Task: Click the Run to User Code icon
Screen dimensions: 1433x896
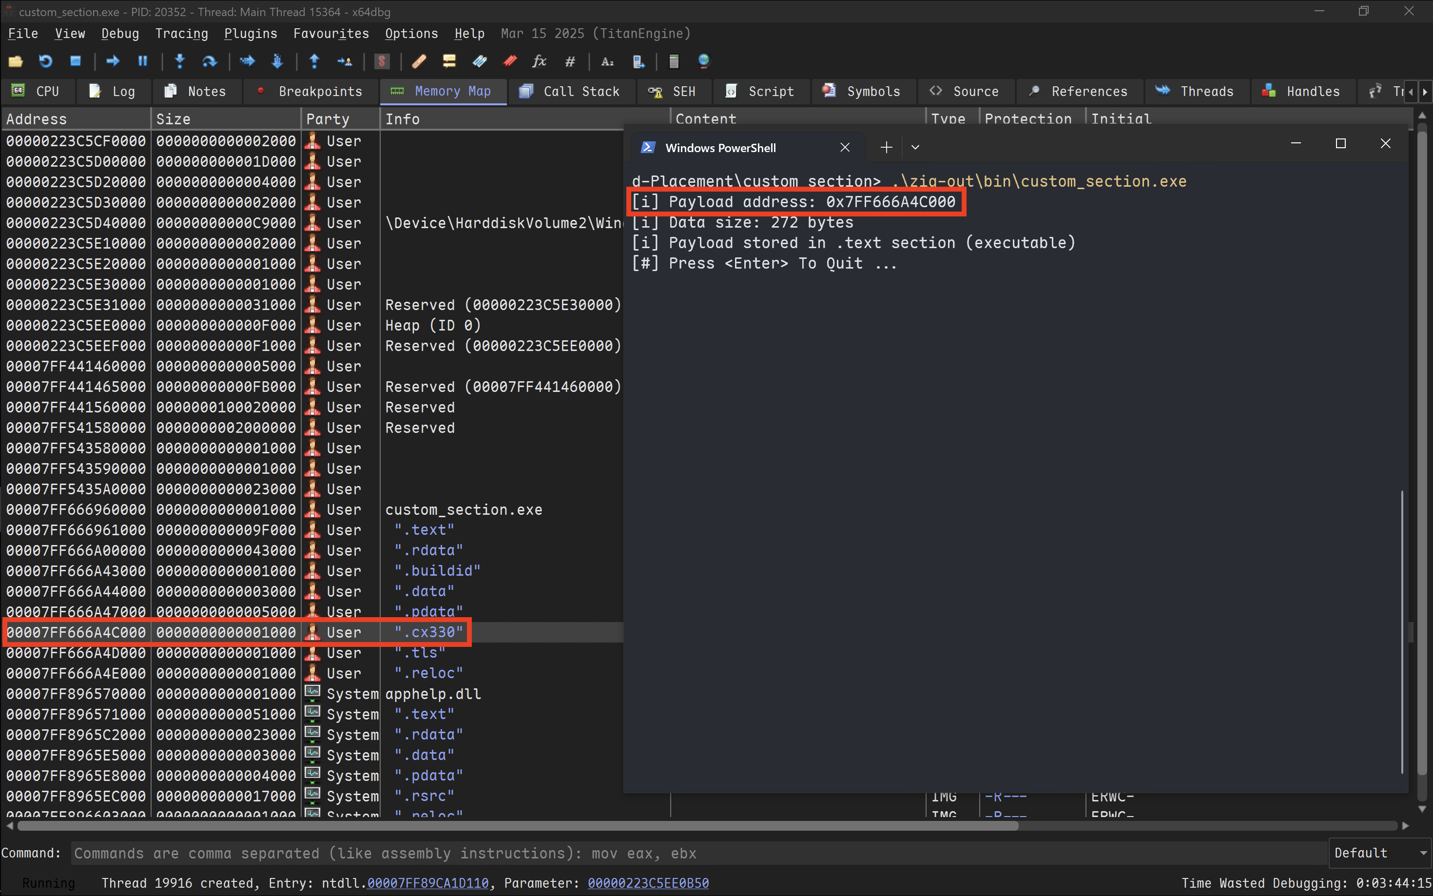Action: coord(344,61)
